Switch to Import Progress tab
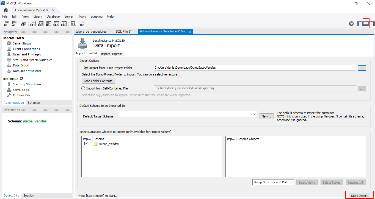This screenshot has width=375, height=199. point(112,54)
